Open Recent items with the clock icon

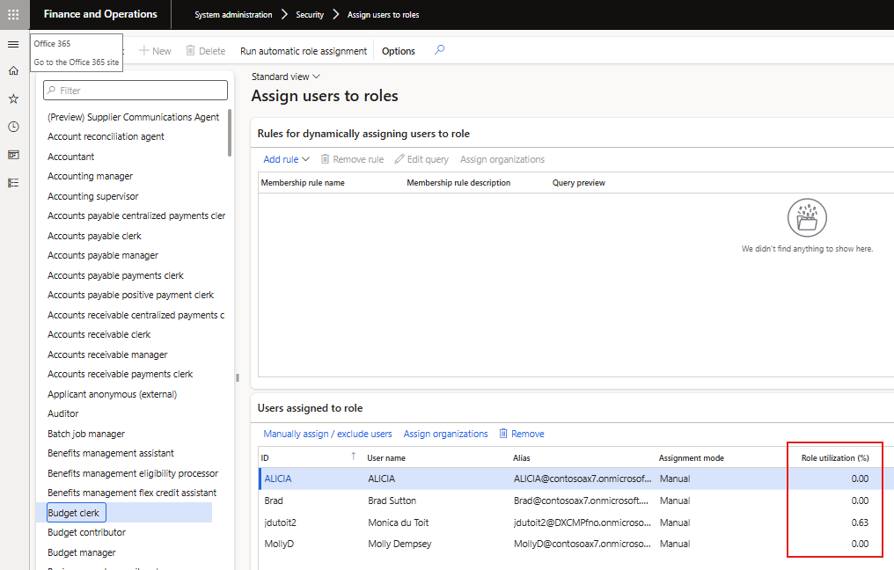click(12, 126)
